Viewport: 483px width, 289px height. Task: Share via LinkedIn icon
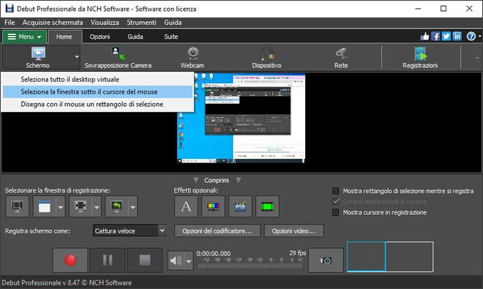tap(457, 37)
